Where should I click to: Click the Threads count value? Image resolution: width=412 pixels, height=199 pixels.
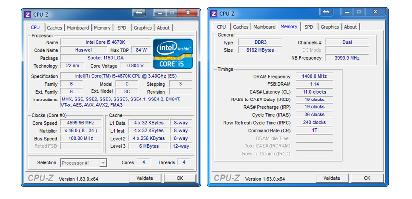click(x=184, y=162)
